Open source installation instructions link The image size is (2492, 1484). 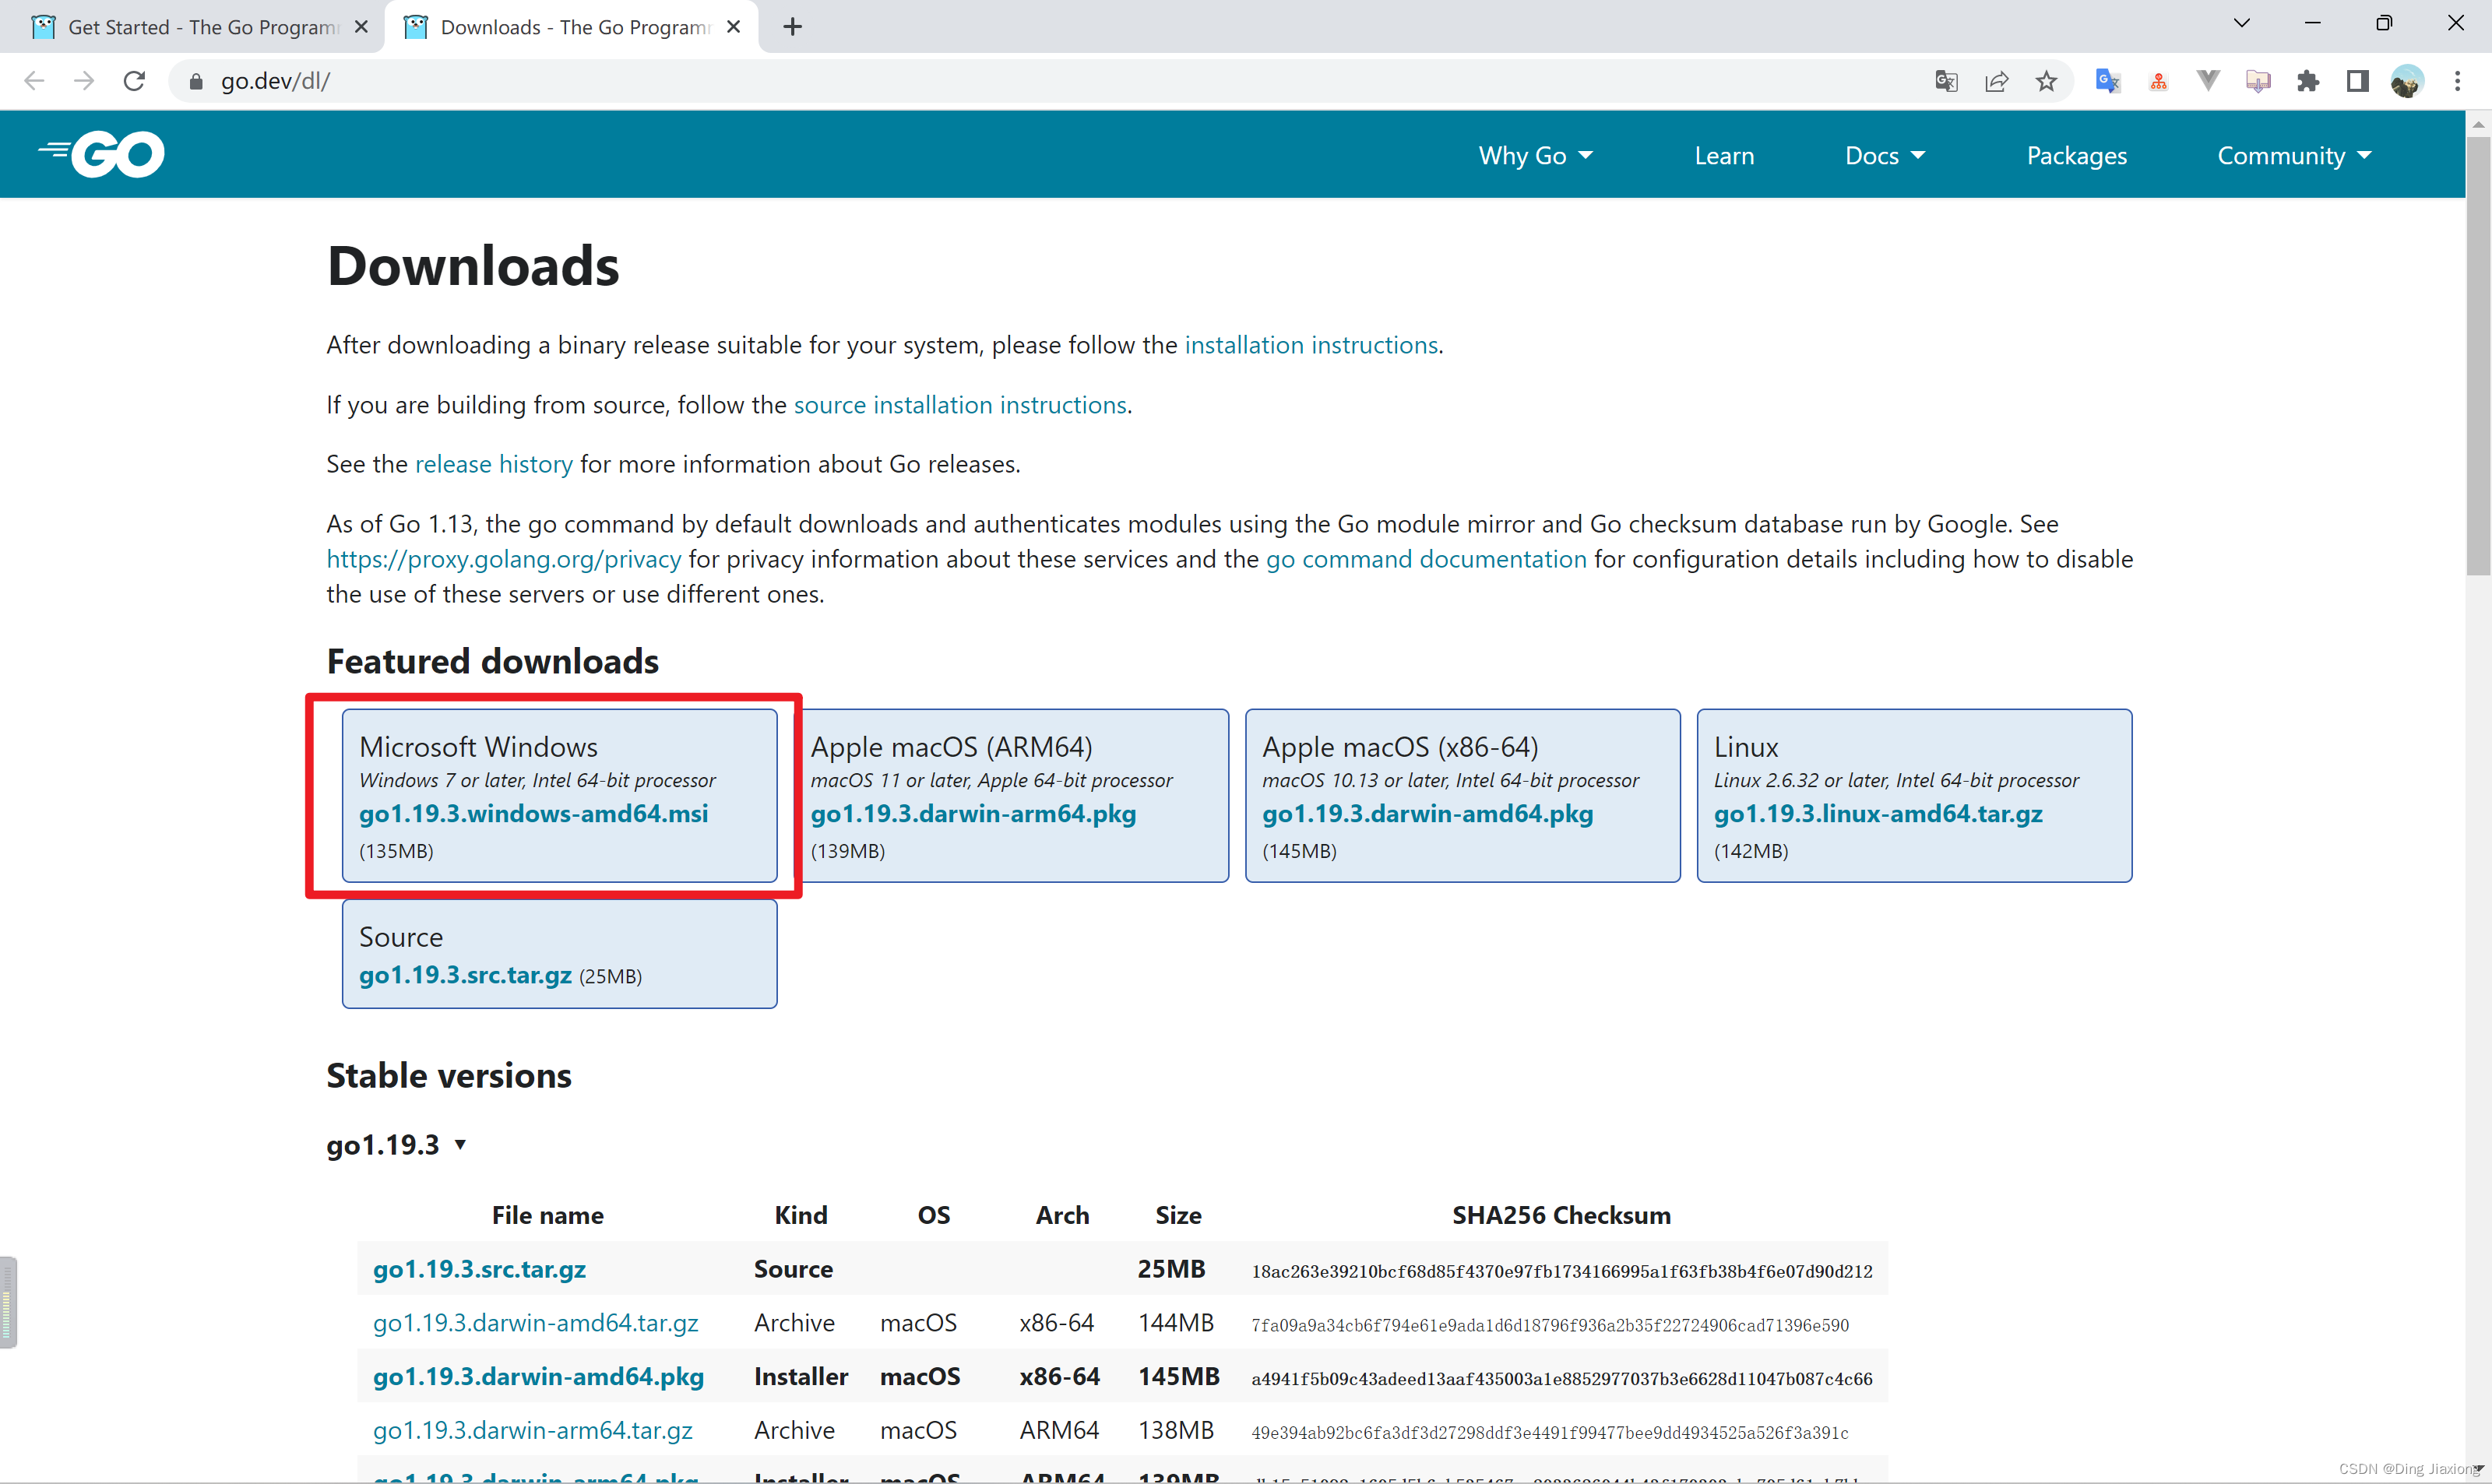tap(960, 405)
